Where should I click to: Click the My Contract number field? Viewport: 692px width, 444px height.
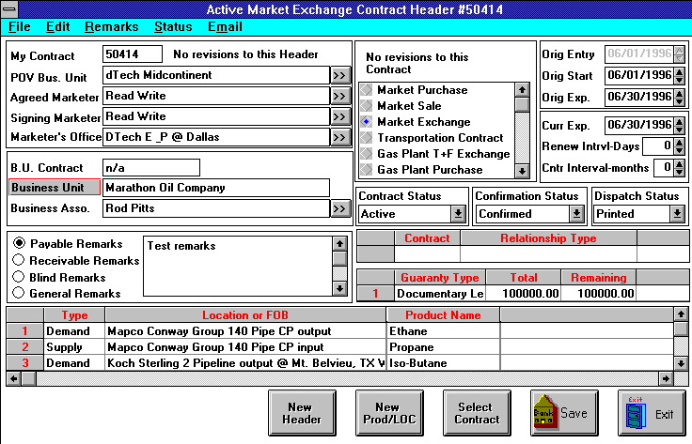(133, 54)
